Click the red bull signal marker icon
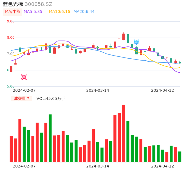 pos(24,77)
